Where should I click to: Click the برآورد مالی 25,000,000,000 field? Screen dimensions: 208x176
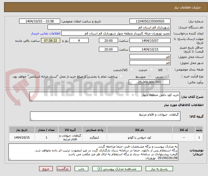tap(149, 82)
